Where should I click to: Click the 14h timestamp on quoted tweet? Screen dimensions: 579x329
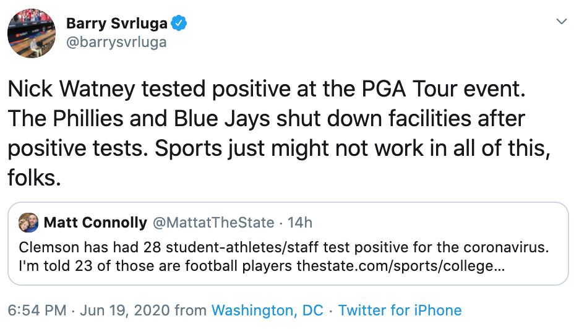300,223
